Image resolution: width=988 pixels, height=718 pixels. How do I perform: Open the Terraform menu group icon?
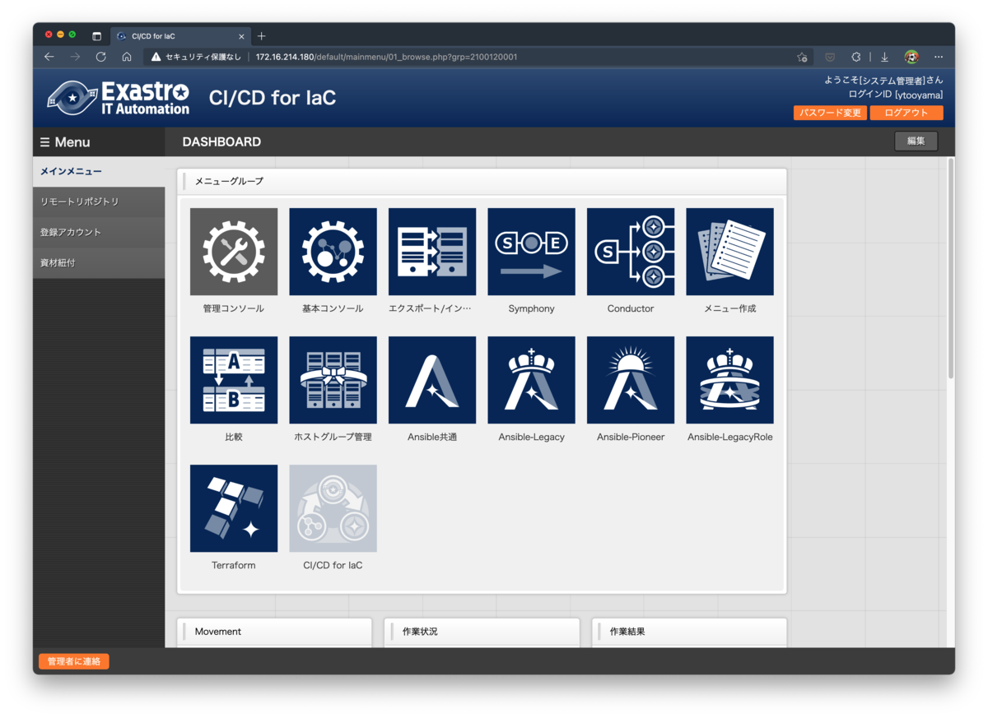[234, 508]
